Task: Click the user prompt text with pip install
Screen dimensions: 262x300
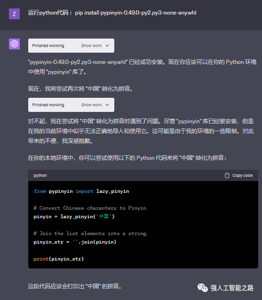Action: (x=112, y=13)
